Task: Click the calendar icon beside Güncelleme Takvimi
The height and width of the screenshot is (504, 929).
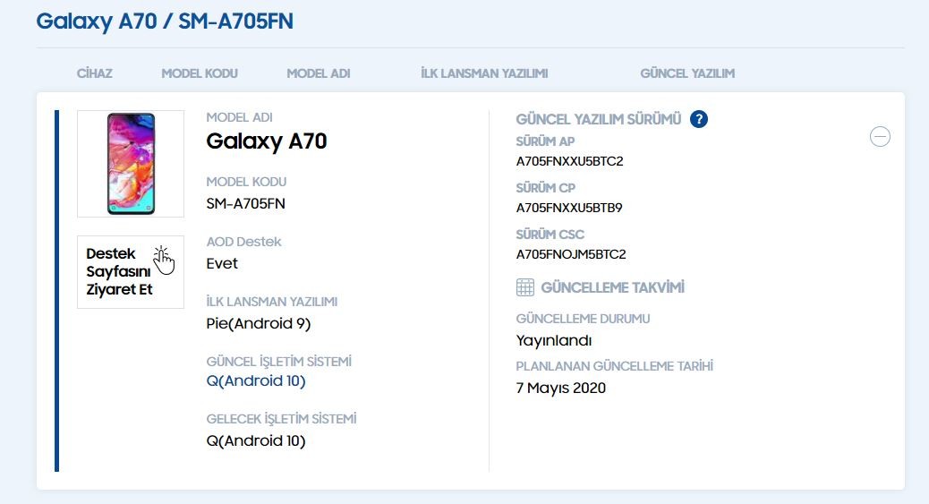Action: 525,287
